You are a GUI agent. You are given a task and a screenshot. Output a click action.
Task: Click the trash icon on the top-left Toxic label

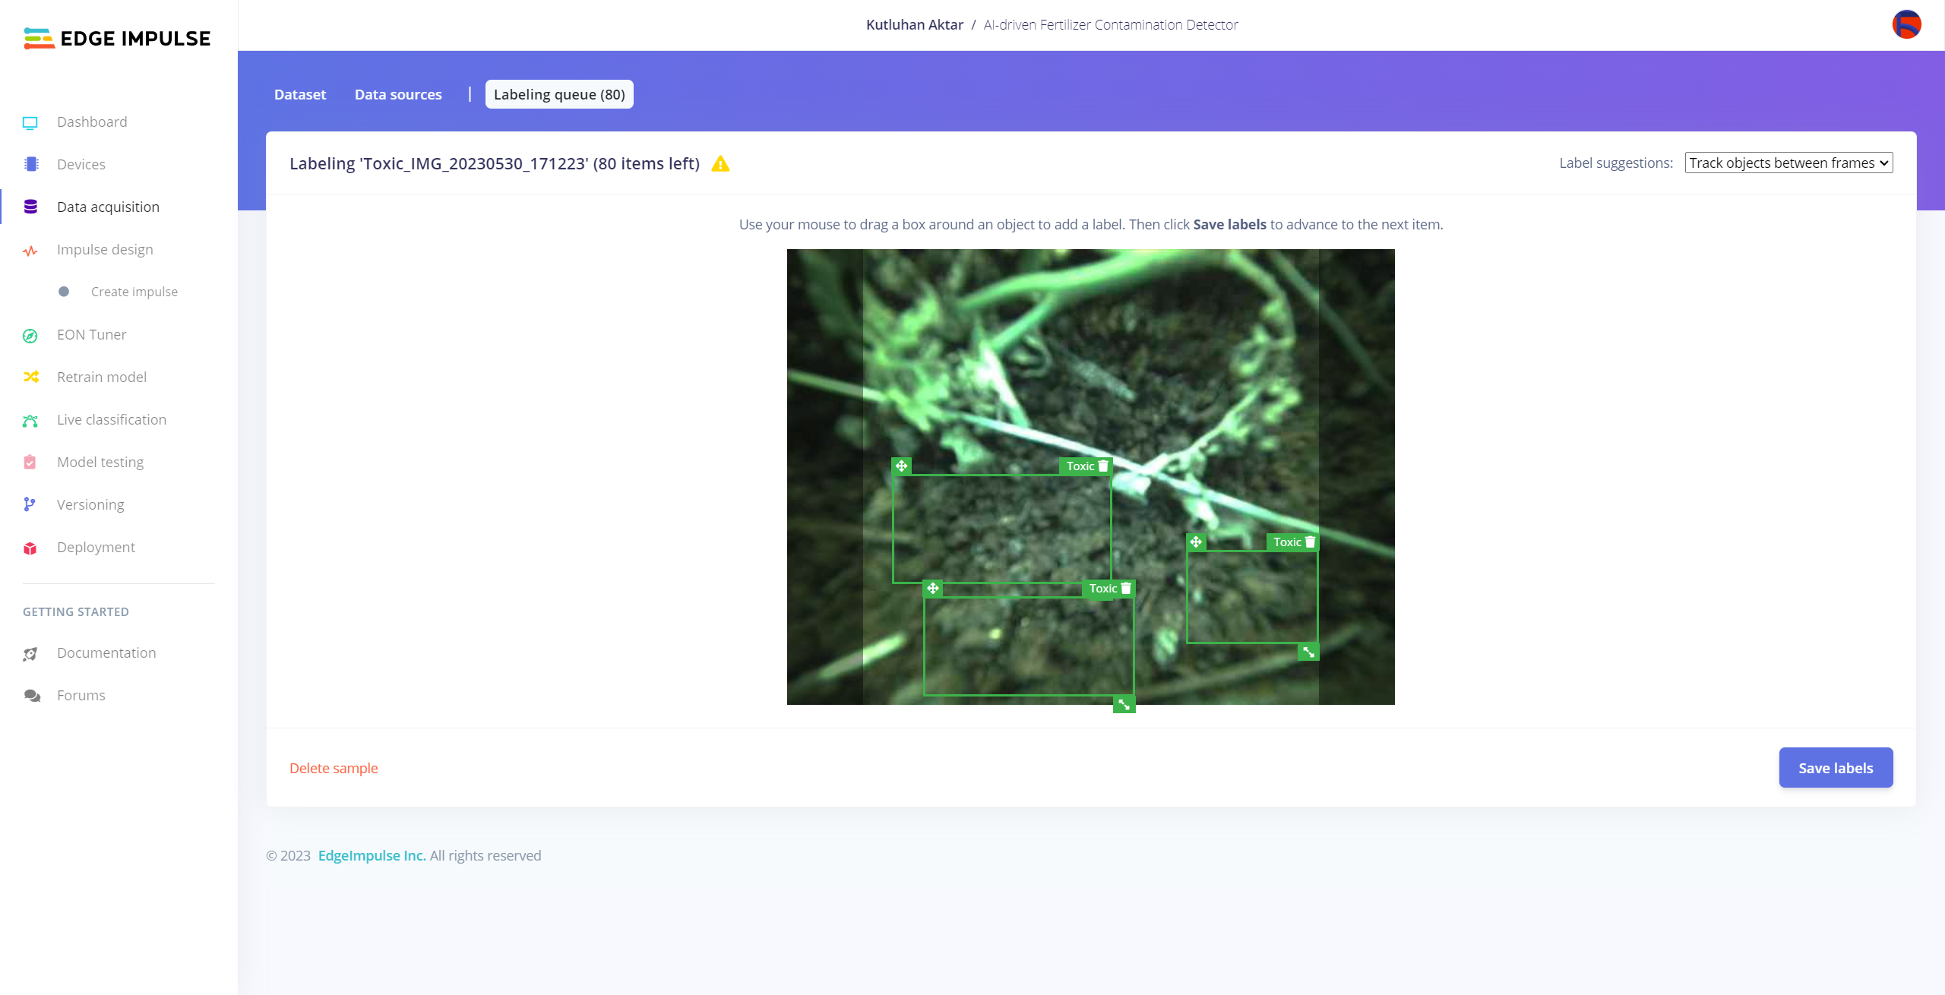[x=1103, y=466]
